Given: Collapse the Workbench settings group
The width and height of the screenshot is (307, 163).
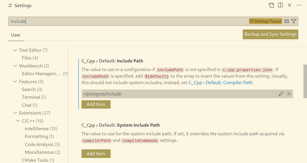Looking at the screenshot, I should point(15,66).
